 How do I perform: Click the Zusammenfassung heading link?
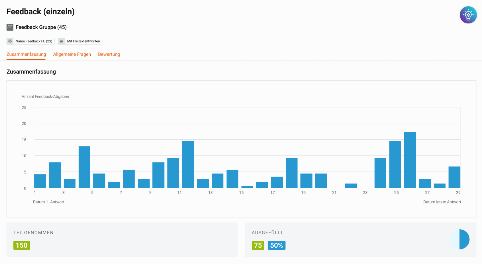coord(31,72)
